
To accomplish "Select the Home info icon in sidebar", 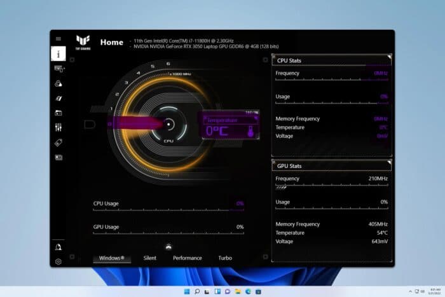I will tap(58, 53).
